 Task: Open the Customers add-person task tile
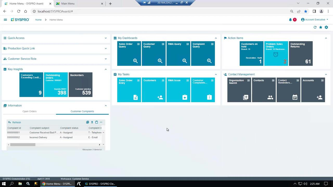coord(160,97)
